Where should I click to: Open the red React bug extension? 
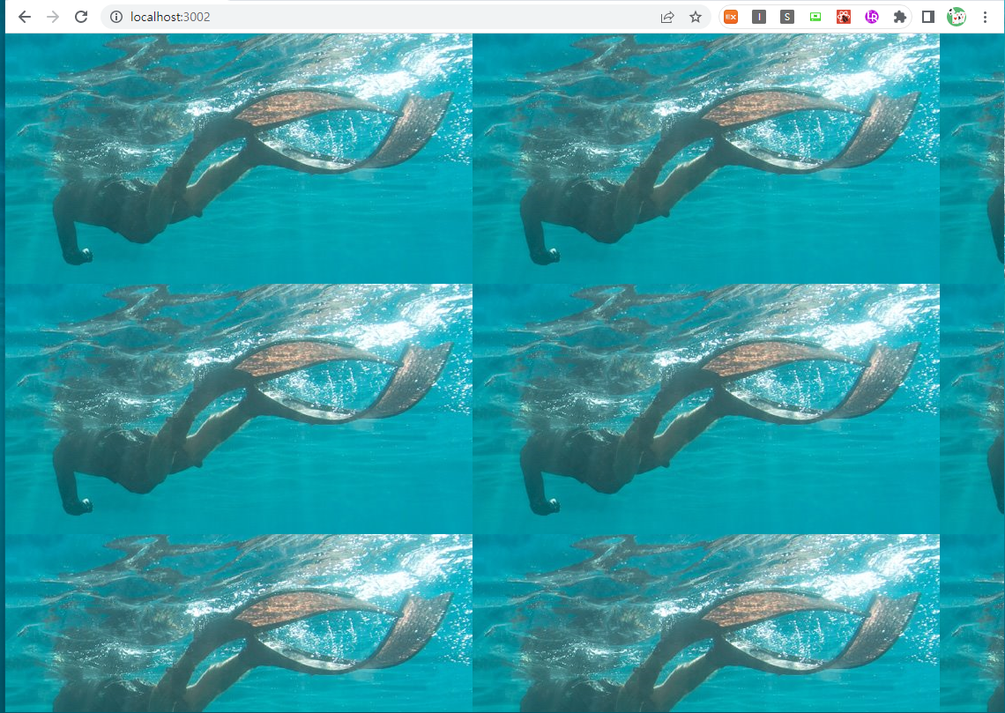pos(844,17)
